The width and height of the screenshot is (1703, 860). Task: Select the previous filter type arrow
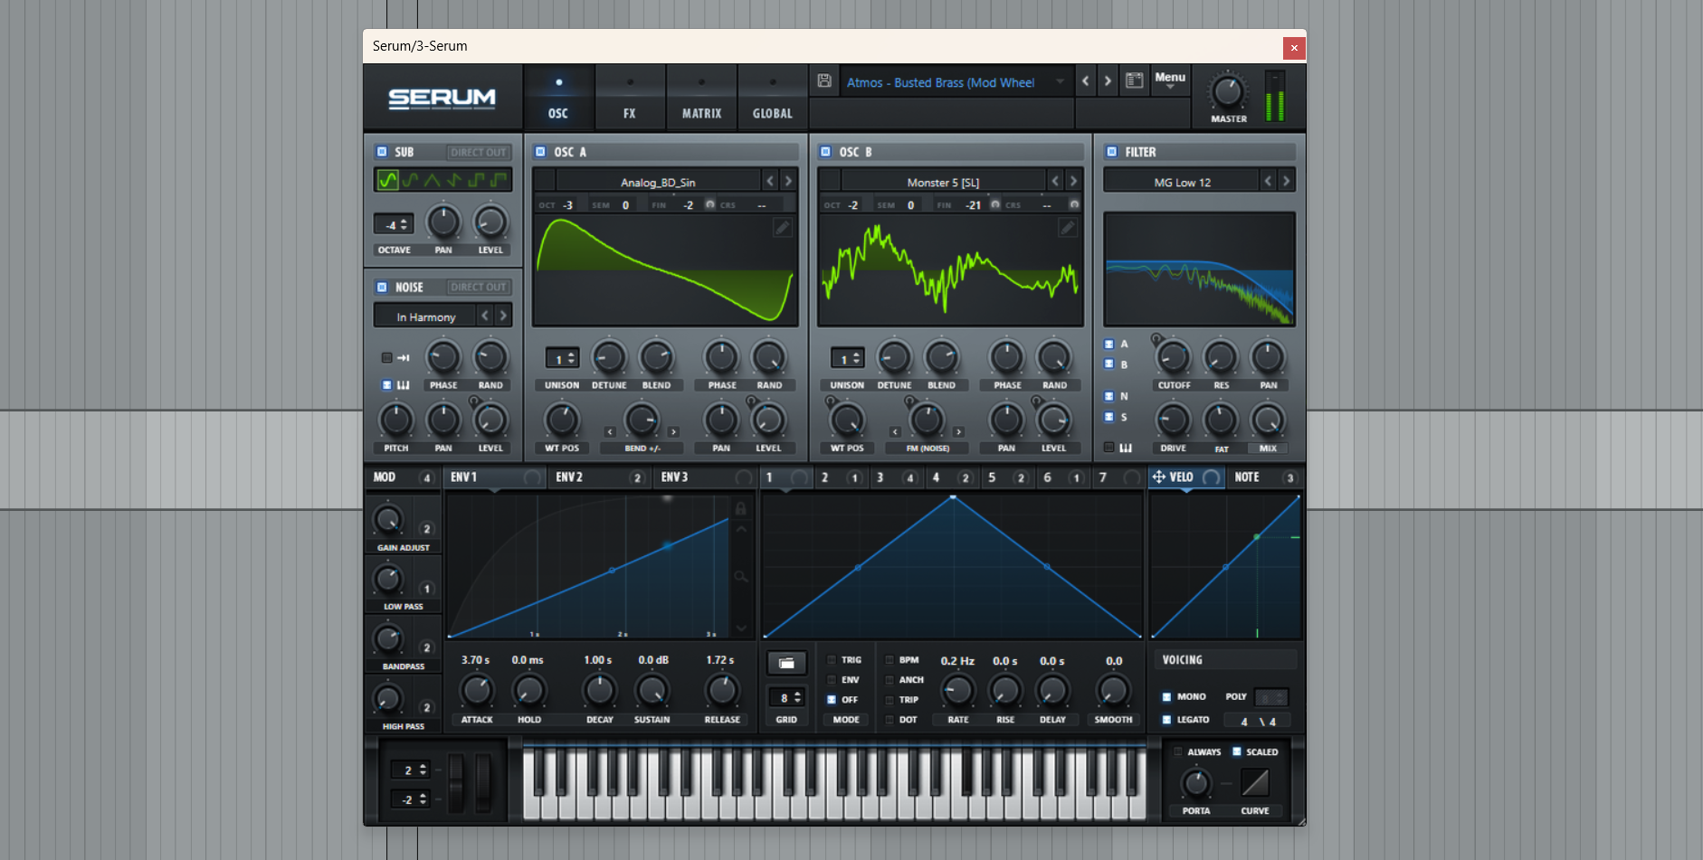1268,181
